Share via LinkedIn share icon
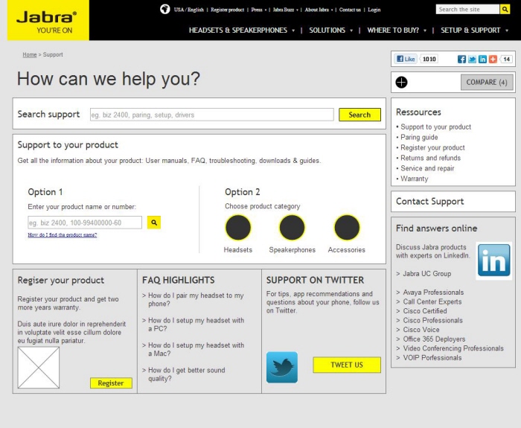 pyautogui.click(x=482, y=59)
